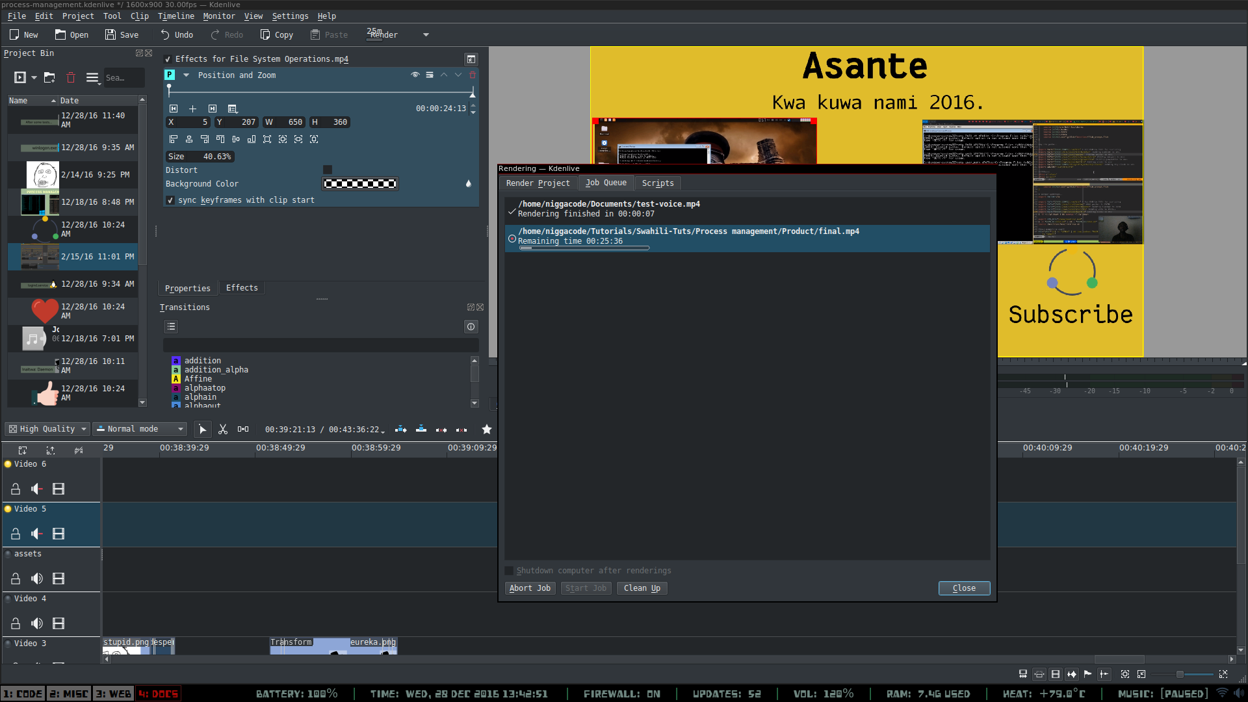This screenshot has height=702, width=1248.
Task: Click the insert clip zone in timeline icon
Action: coord(401,429)
